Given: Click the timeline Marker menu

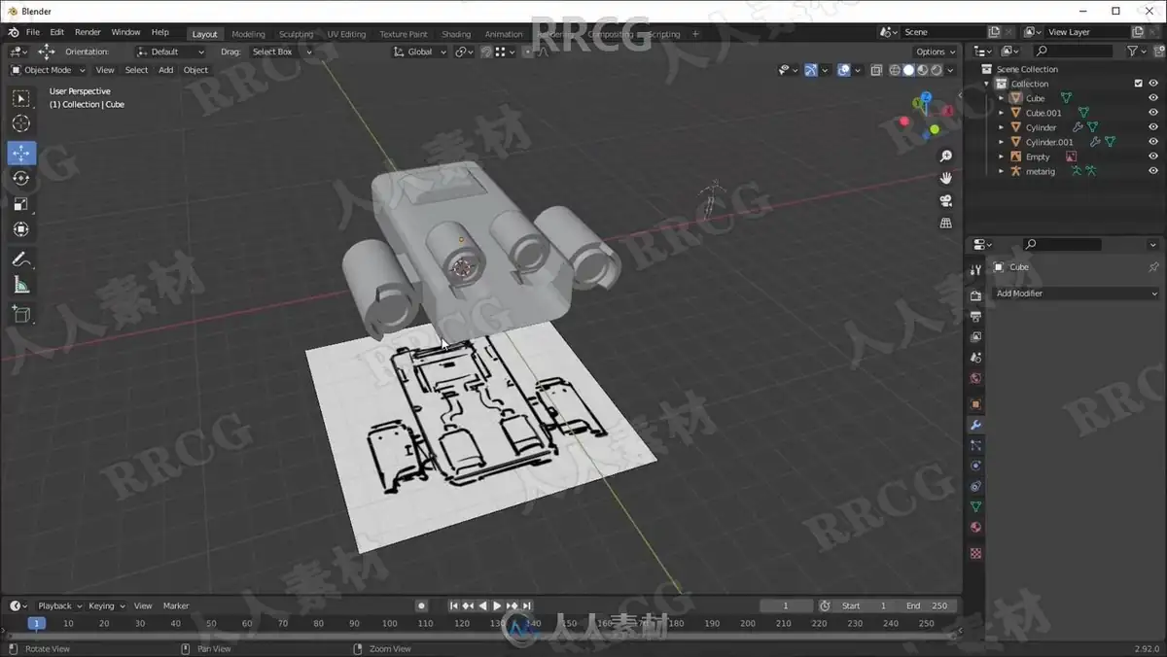Looking at the screenshot, I should (x=176, y=605).
